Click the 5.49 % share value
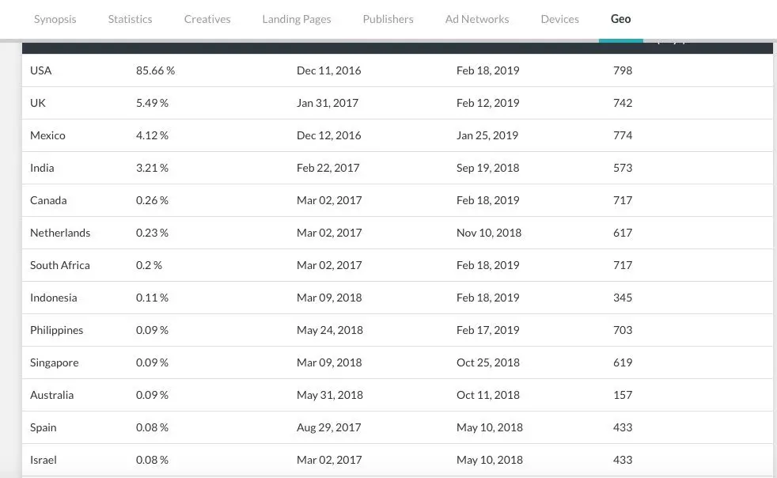This screenshot has width=777, height=478. tap(152, 103)
